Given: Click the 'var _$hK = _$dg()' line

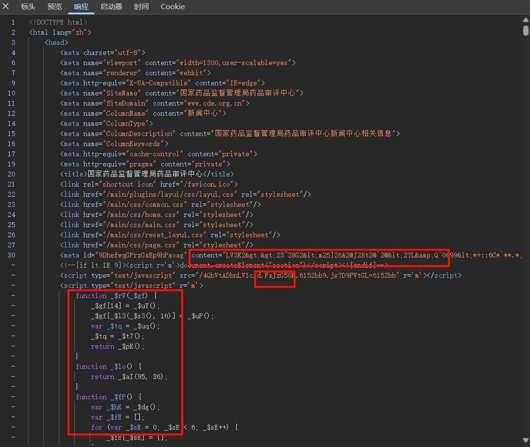Looking at the screenshot, I should 125,407.
